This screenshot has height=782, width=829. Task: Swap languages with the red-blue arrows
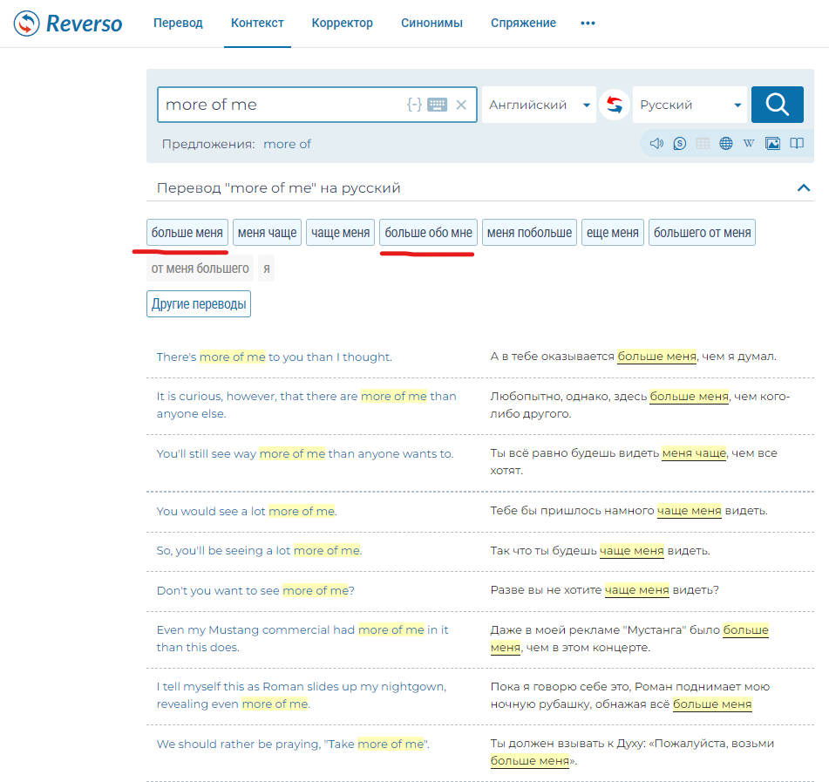click(x=615, y=105)
